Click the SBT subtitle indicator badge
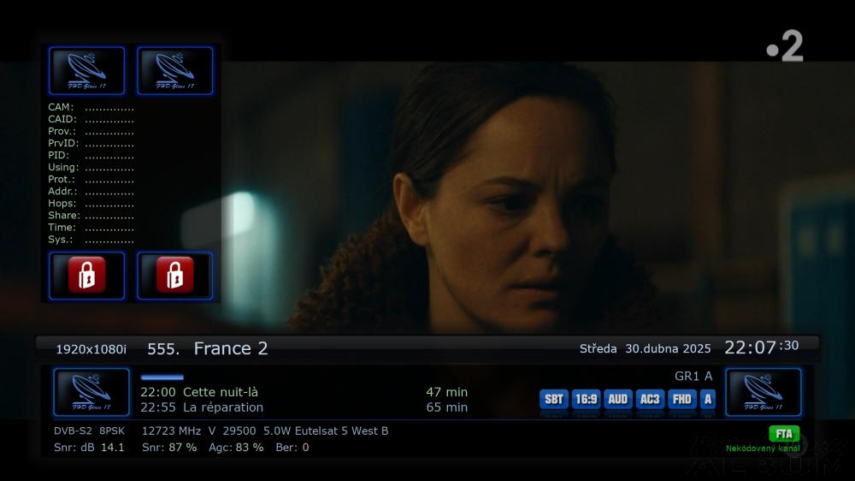The image size is (855, 481). coord(553,399)
